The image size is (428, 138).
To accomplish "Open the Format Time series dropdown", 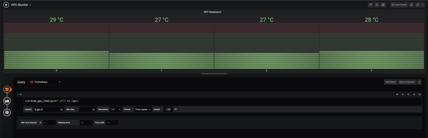I will (x=143, y=109).
